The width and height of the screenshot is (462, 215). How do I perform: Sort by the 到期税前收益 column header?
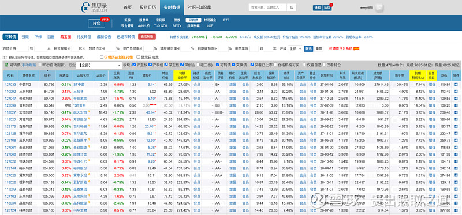(418, 76)
